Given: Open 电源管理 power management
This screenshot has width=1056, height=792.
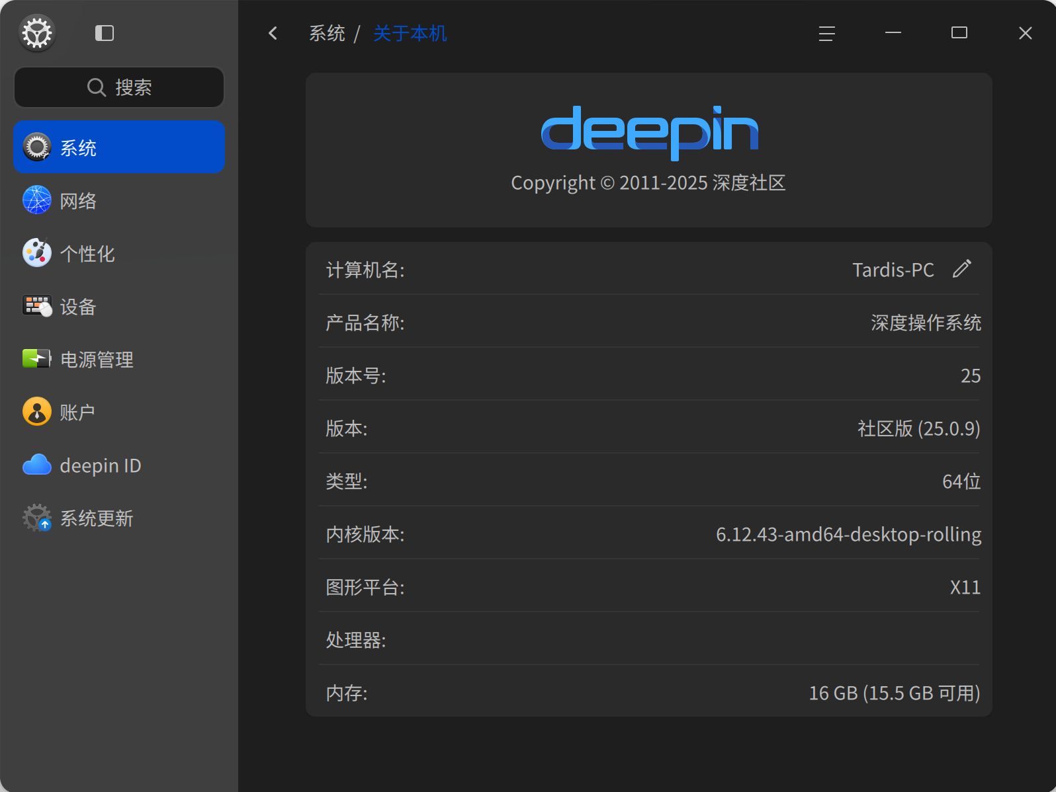Looking at the screenshot, I should click(x=119, y=359).
